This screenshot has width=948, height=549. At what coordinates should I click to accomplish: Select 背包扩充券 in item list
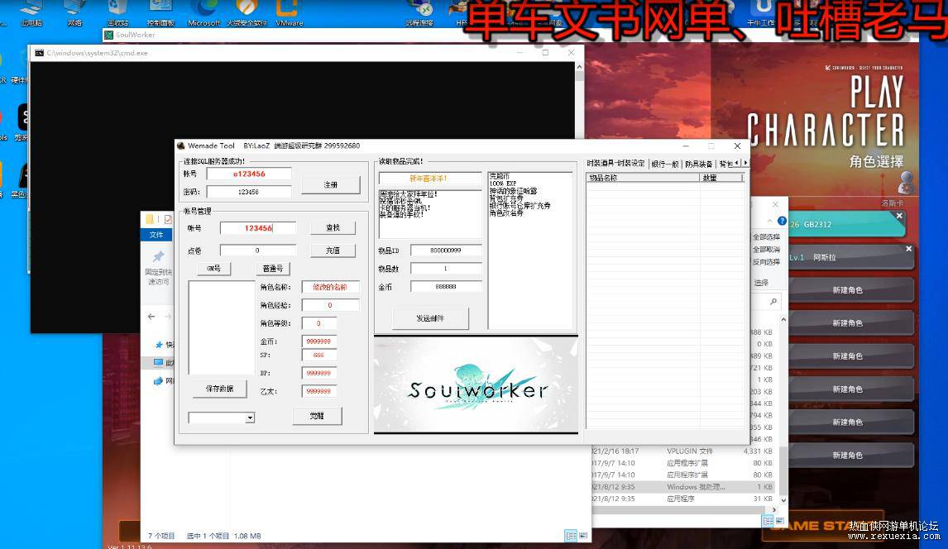tap(506, 198)
